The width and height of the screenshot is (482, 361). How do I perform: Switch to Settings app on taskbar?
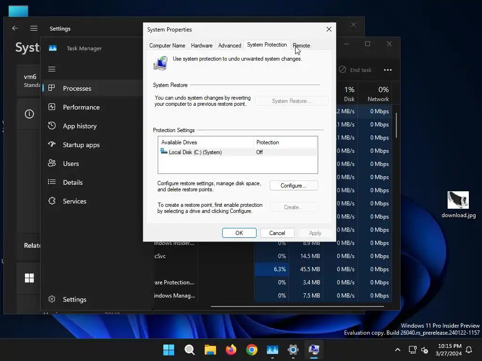(x=293, y=350)
